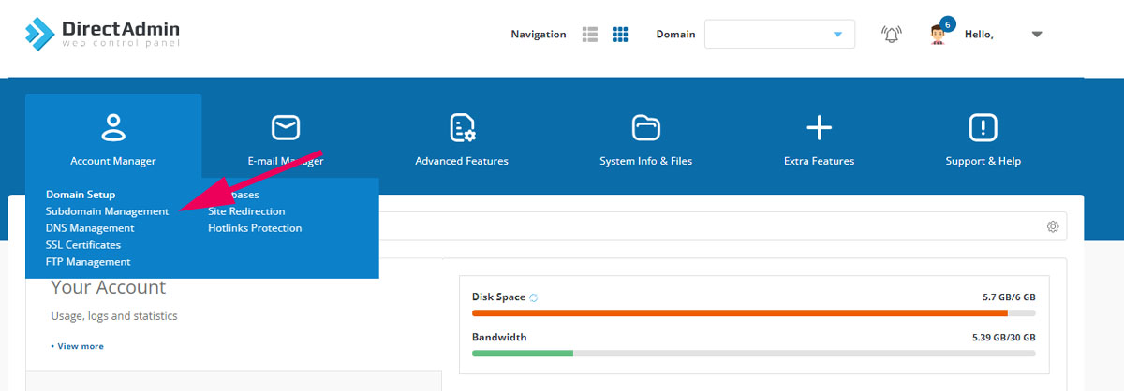Switch navigation to grid view
Screen dimensions: 1124x391
tap(620, 35)
